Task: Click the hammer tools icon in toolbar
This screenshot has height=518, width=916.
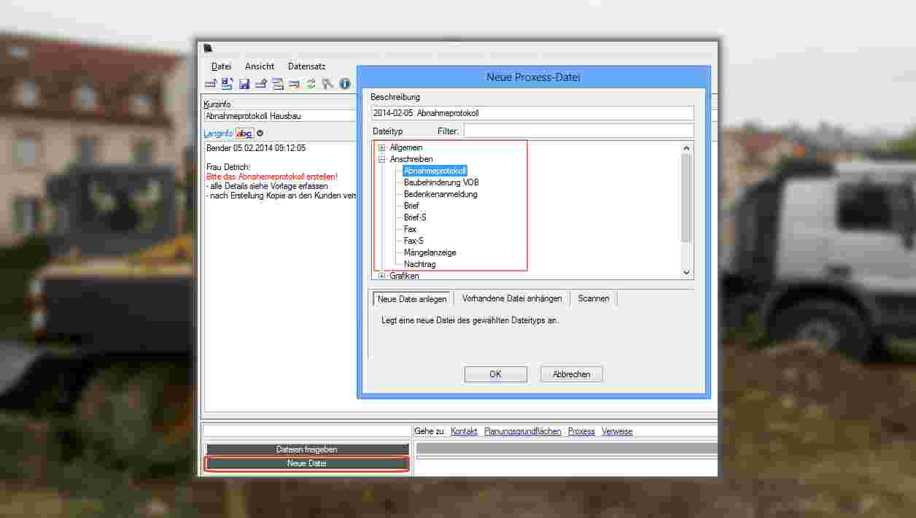Action: click(327, 84)
